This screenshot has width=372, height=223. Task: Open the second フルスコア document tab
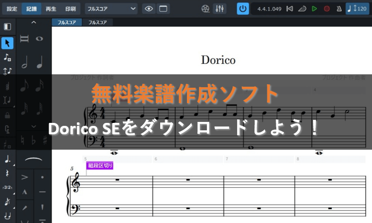(x=97, y=22)
